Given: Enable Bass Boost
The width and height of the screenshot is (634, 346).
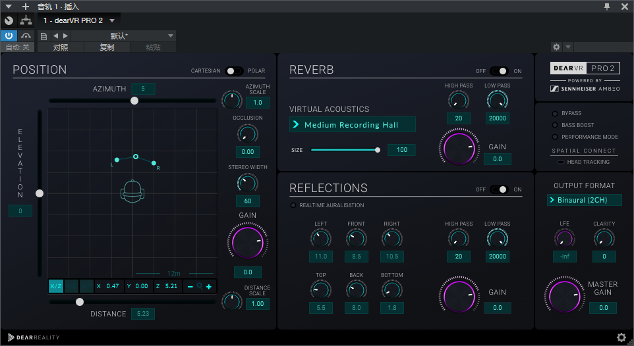Looking at the screenshot, I should (x=555, y=125).
